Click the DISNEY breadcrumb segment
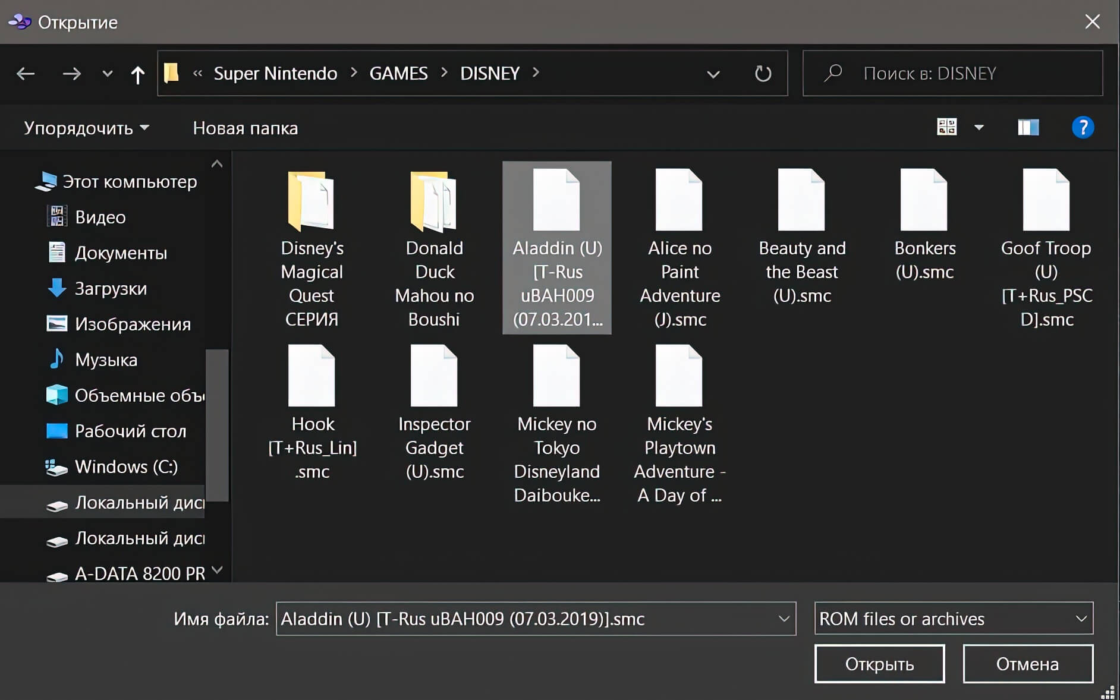Image resolution: width=1120 pixels, height=700 pixels. click(490, 73)
